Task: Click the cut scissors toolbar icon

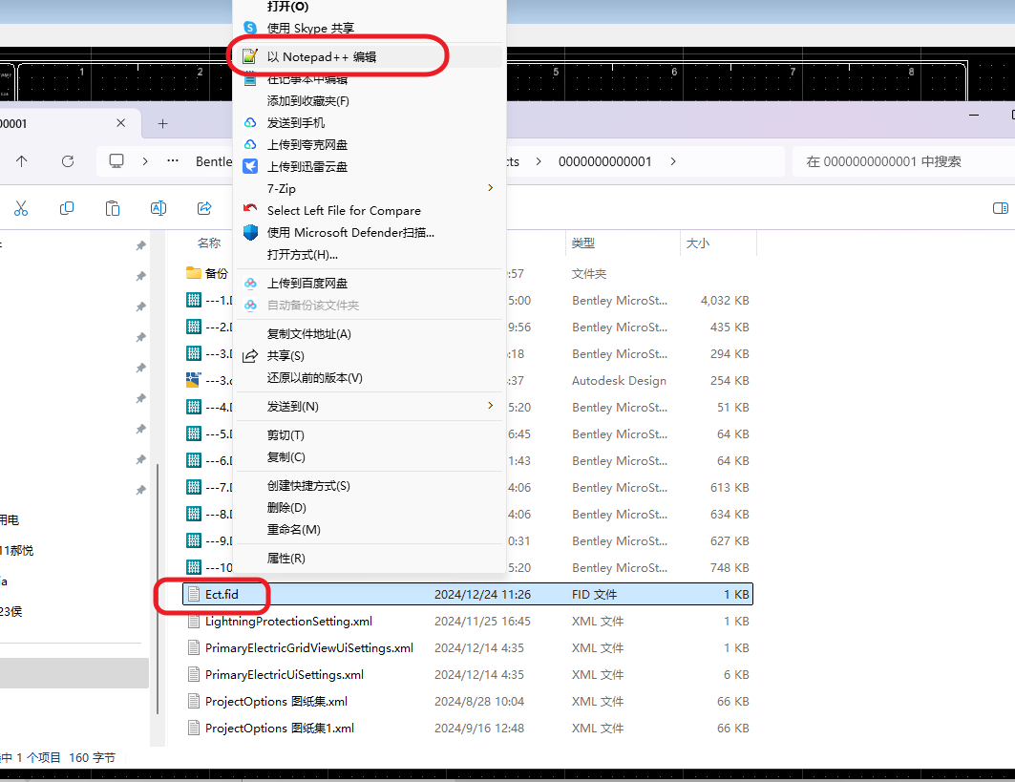Action: pos(21,208)
